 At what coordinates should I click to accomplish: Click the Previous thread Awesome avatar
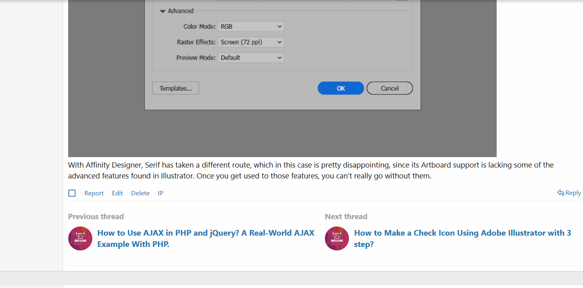tap(80, 238)
